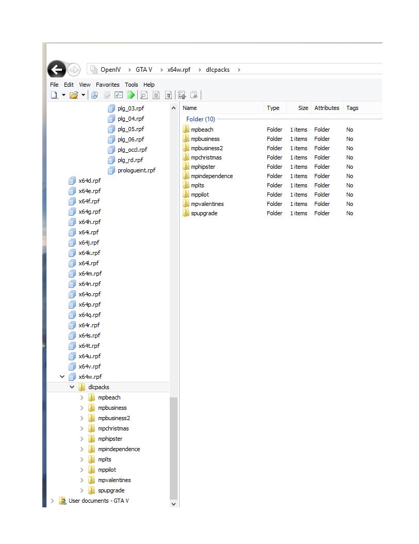419x544 pixels.
Task: Select mpindependence in the tree
Action: [x=119, y=449]
